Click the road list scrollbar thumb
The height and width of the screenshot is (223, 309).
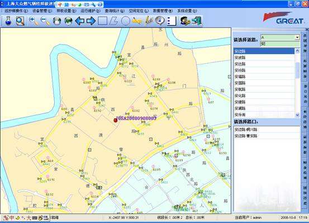coord(297,70)
